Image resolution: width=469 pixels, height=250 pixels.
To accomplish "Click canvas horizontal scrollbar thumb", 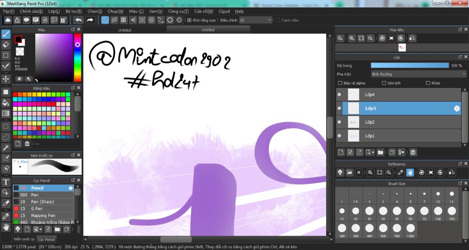I will (176, 239).
